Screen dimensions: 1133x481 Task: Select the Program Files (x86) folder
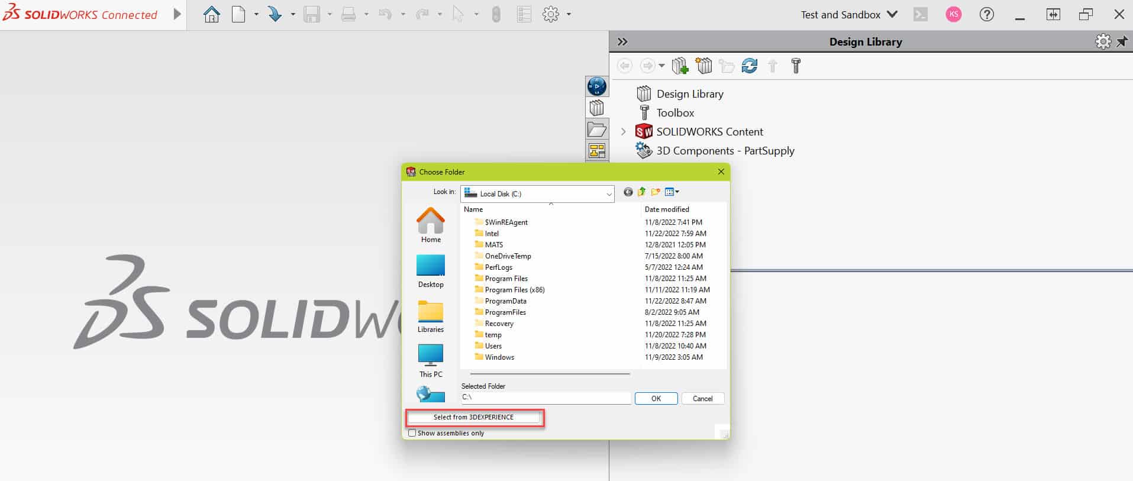click(x=509, y=290)
